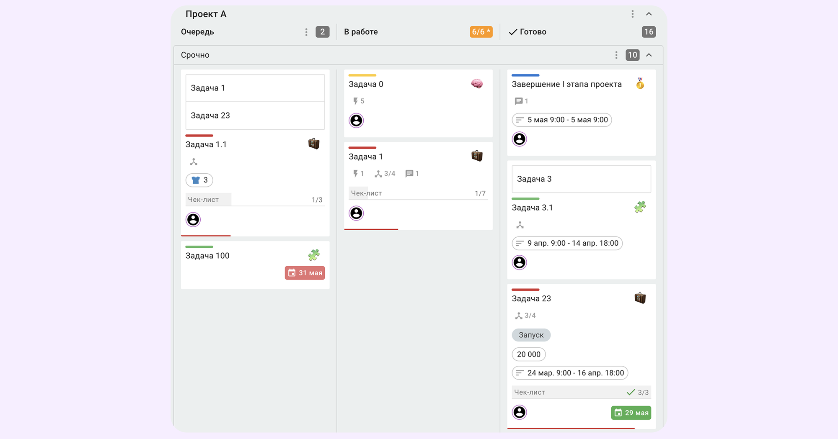
Task: Click the 31 мая due date badge
Action: [305, 273]
